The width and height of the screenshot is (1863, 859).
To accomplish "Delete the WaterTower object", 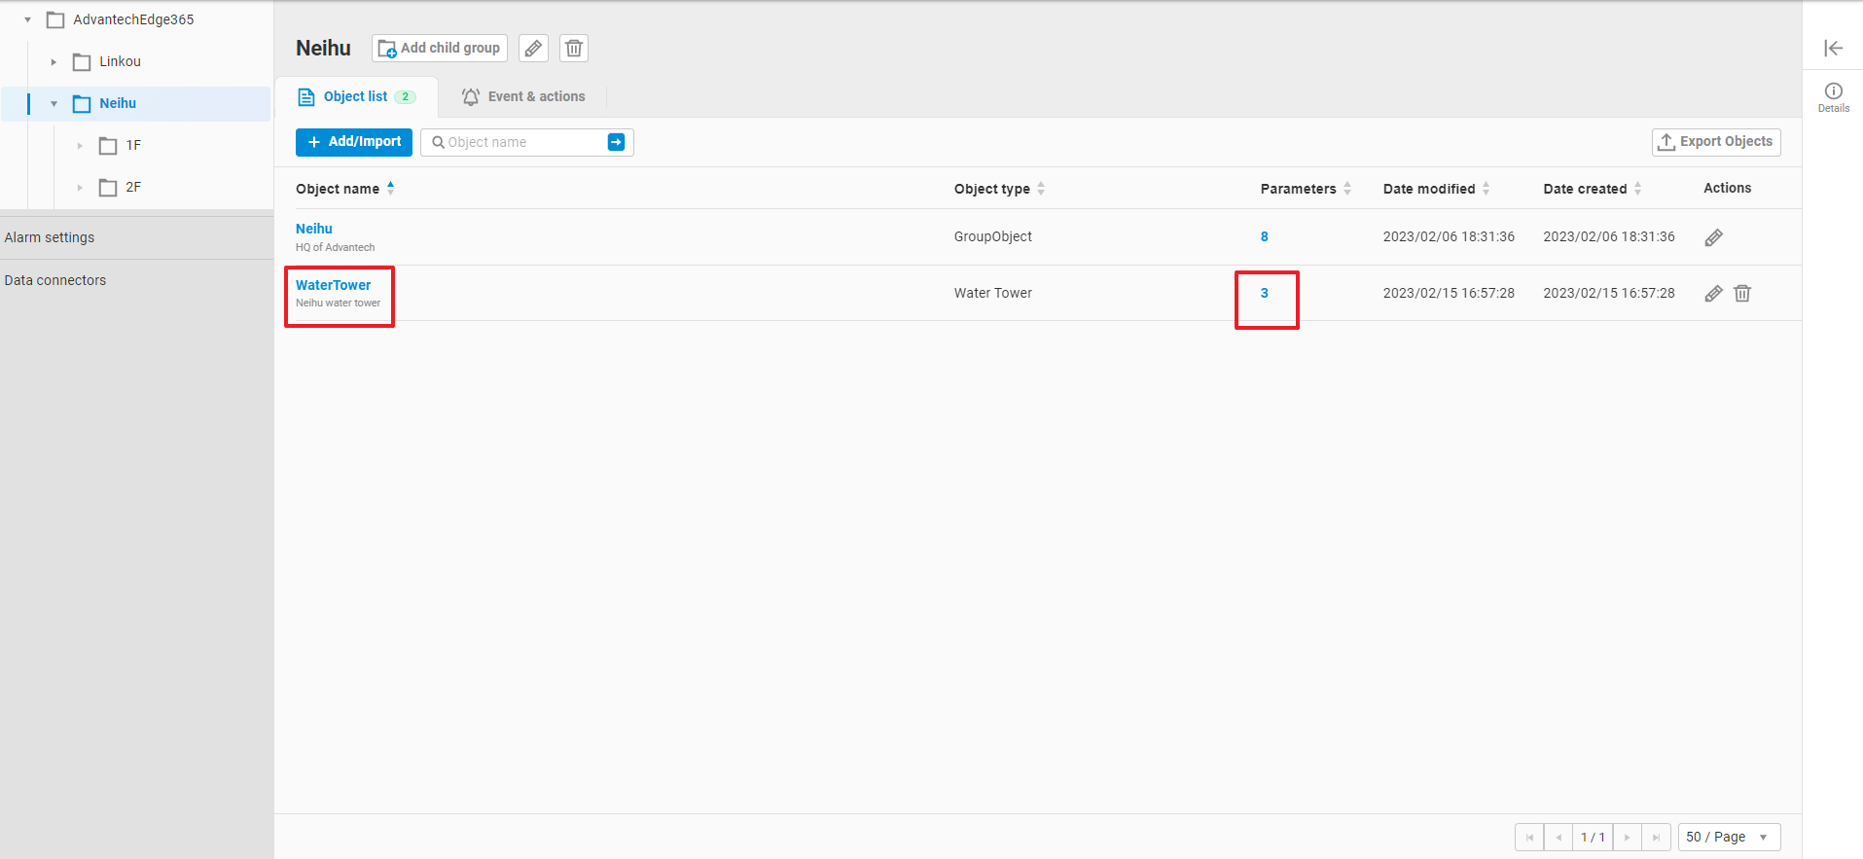I will pos(1742,294).
